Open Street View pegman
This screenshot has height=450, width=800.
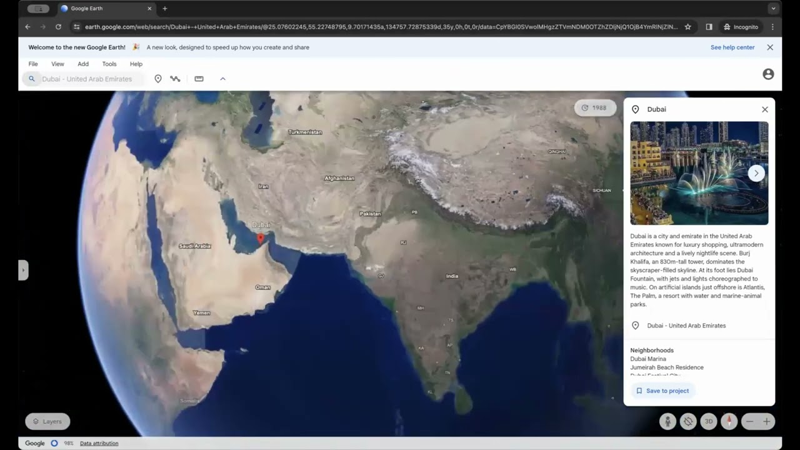pyautogui.click(x=667, y=421)
